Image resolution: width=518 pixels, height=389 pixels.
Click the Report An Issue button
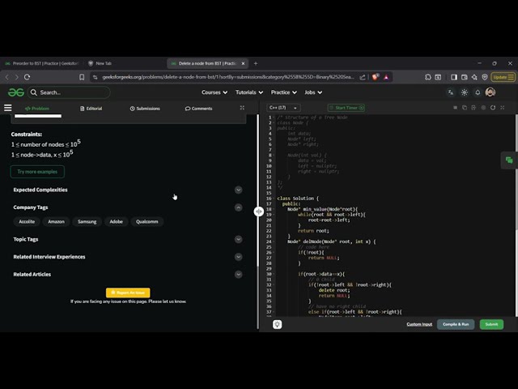tap(128, 293)
